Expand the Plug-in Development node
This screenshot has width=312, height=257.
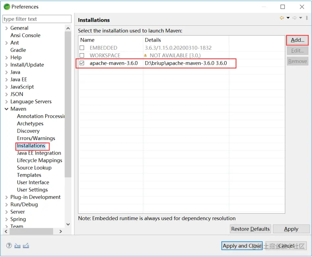[7, 197]
